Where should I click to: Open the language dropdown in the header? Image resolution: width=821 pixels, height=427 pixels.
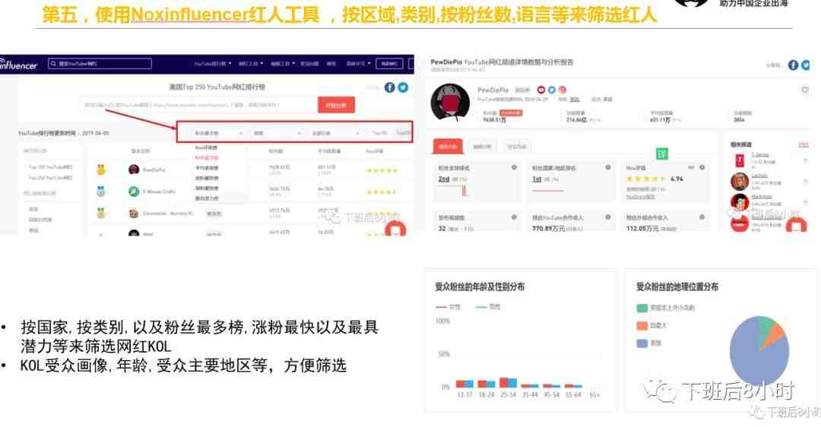(x=359, y=64)
